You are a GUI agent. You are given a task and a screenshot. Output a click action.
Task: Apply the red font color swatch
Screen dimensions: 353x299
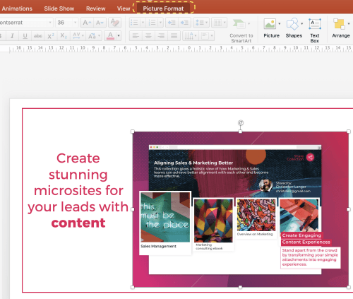click(110, 36)
